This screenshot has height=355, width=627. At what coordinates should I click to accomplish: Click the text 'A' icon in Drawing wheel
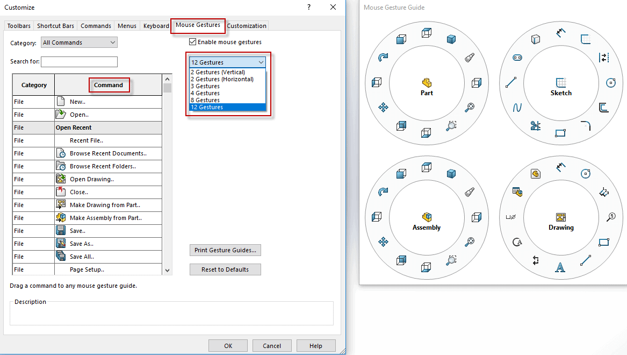(560, 267)
